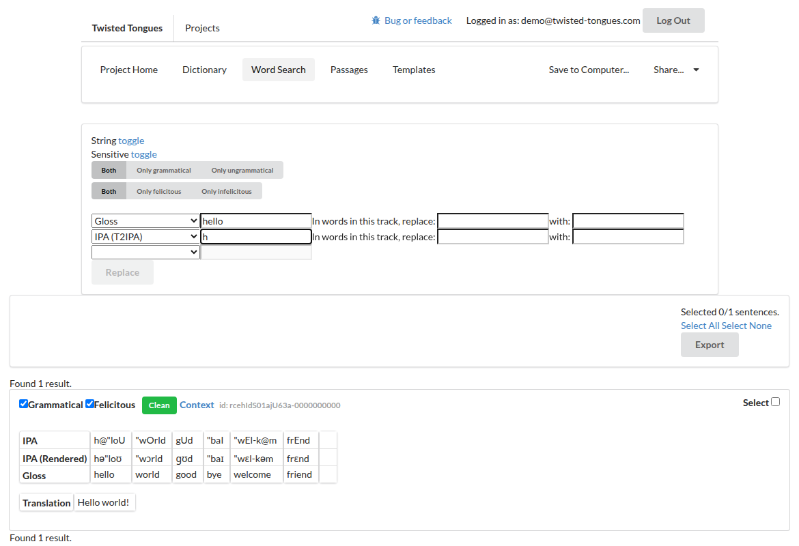The width and height of the screenshot is (799, 546).
Task: Click the Gloss row replace field
Action: (493, 221)
